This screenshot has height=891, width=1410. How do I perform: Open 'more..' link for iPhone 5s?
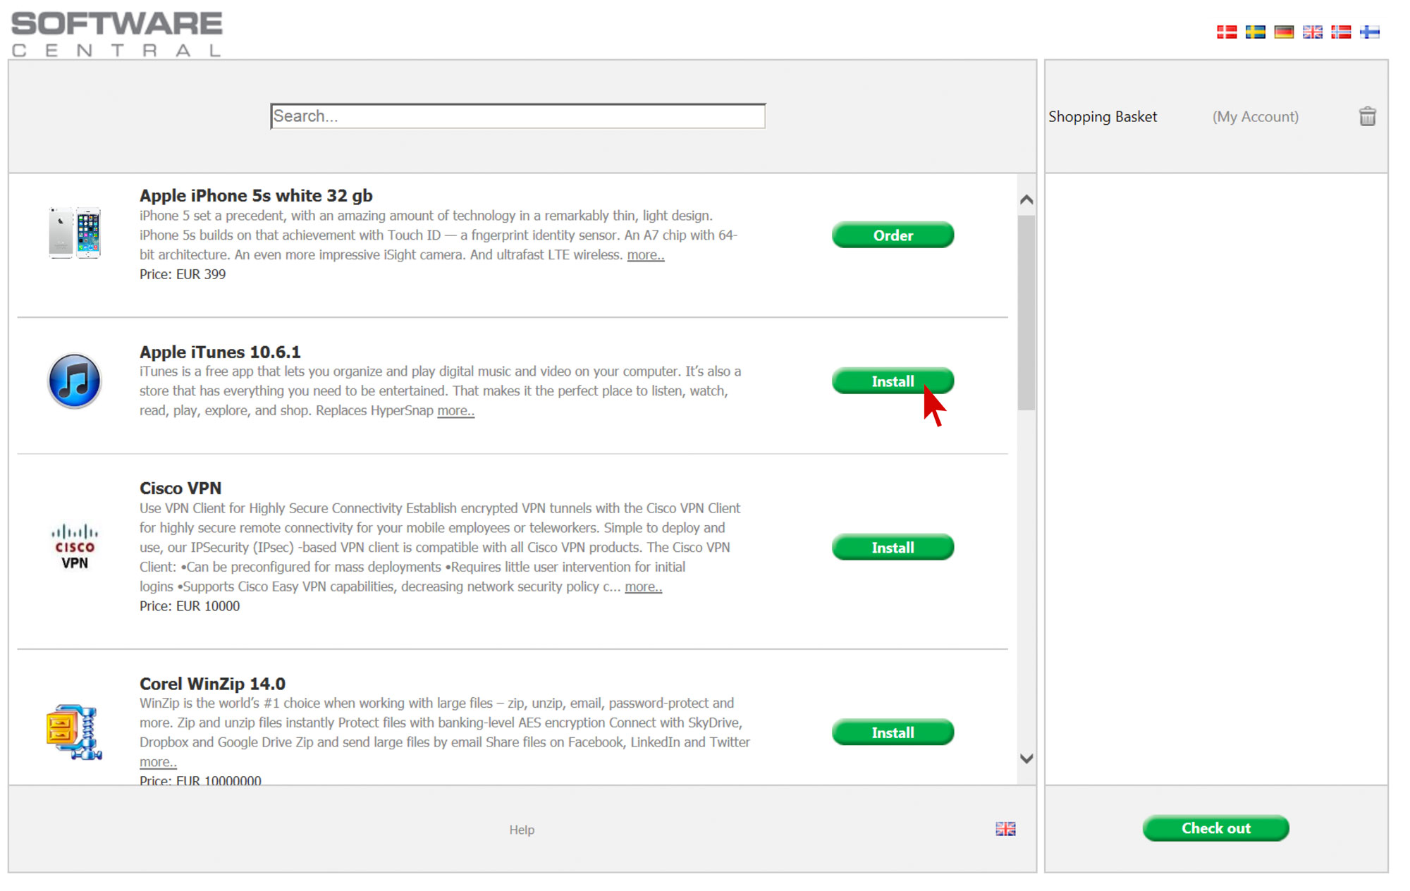[x=646, y=255]
